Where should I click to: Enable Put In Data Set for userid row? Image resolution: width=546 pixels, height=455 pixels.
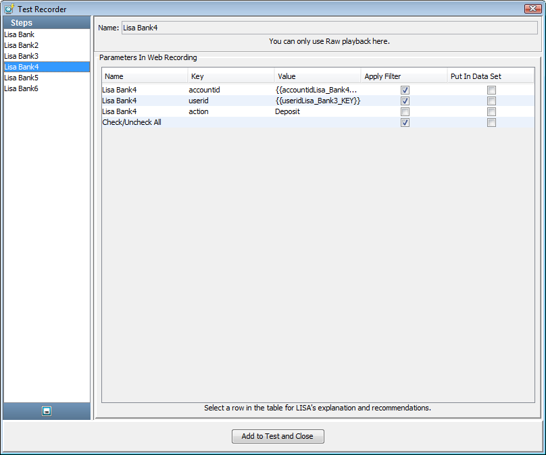pos(491,101)
